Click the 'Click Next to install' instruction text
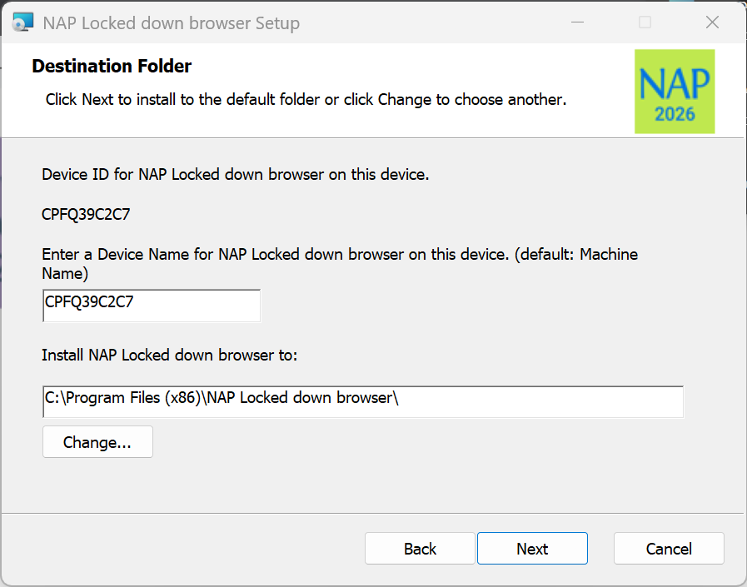This screenshot has width=747, height=587. coord(306,100)
